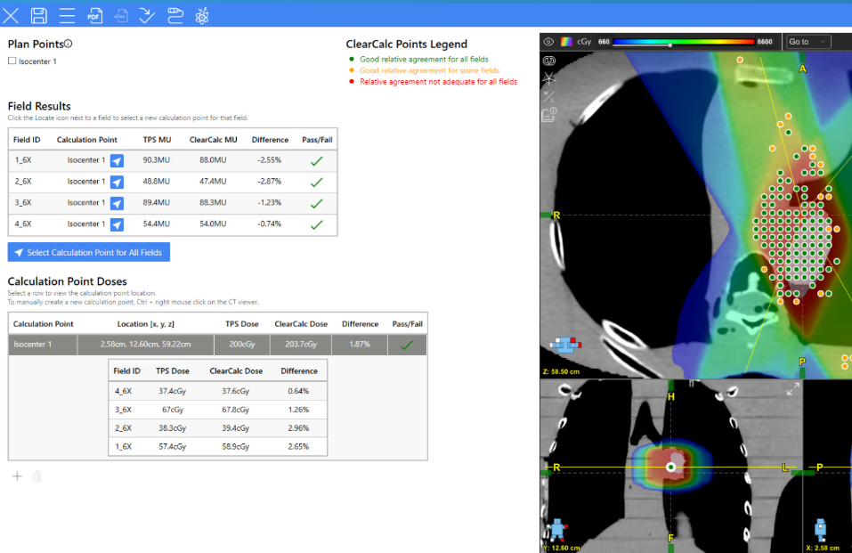852x553 pixels.
Task: Click the trash delete calculation point icon
Action: [x=37, y=476]
